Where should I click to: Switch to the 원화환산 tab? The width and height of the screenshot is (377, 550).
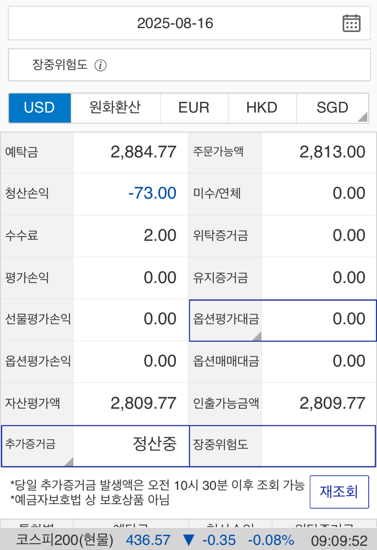[115, 108]
